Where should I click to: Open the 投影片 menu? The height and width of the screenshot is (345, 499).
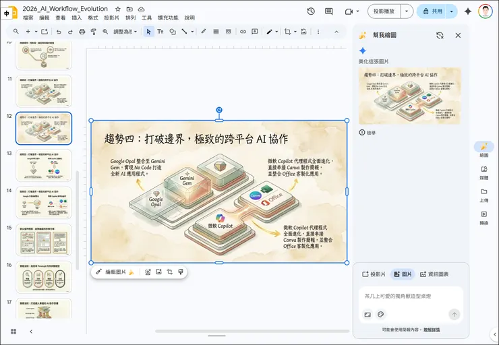click(x=111, y=18)
